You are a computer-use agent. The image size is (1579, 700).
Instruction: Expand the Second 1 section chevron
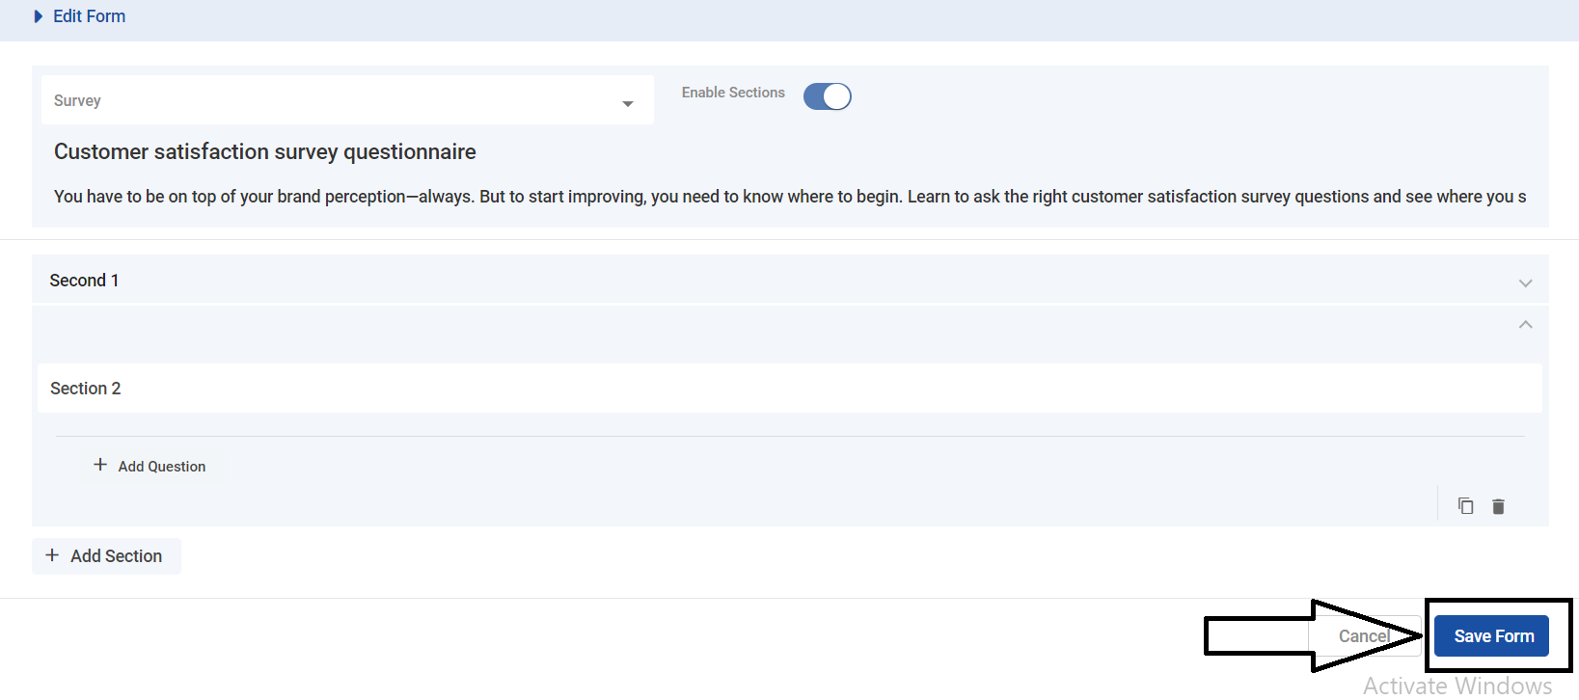click(1525, 283)
